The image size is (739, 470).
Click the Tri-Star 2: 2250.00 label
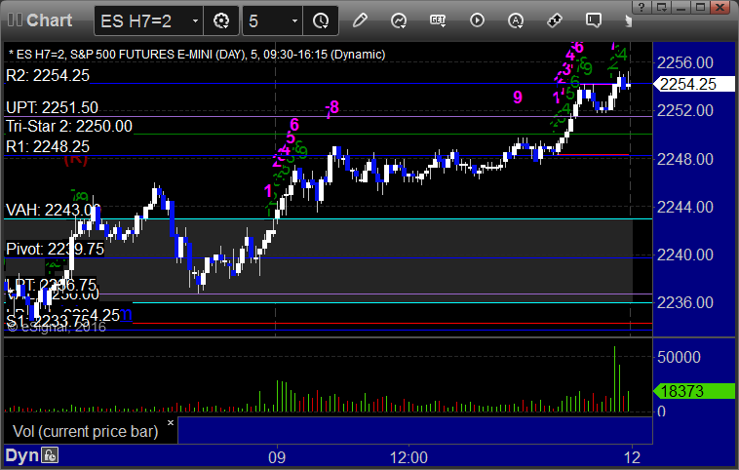[x=69, y=127]
